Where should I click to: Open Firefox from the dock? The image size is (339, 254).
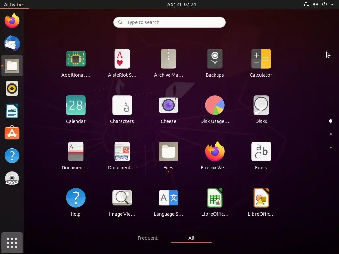[x=12, y=21]
